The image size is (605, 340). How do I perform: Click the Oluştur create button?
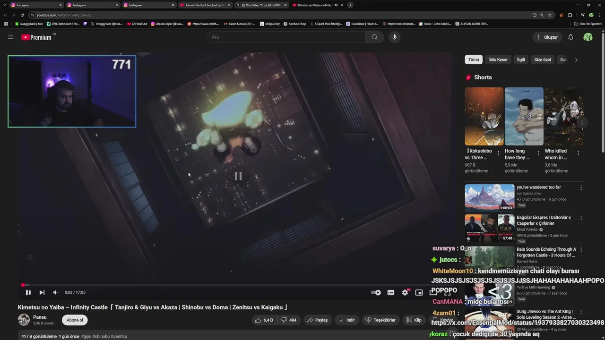pyautogui.click(x=547, y=37)
